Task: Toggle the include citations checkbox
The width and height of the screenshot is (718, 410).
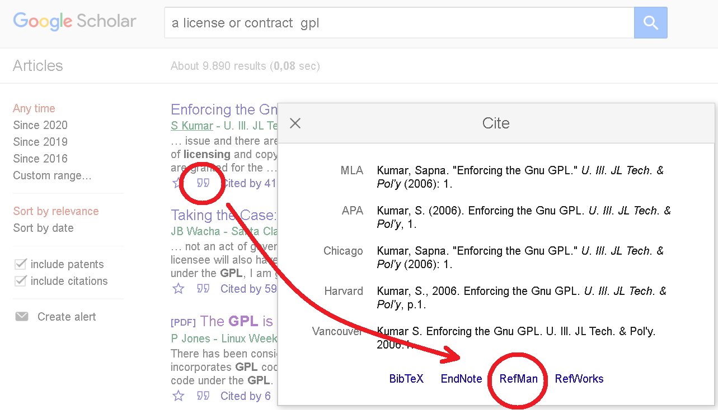Action: click(x=20, y=281)
